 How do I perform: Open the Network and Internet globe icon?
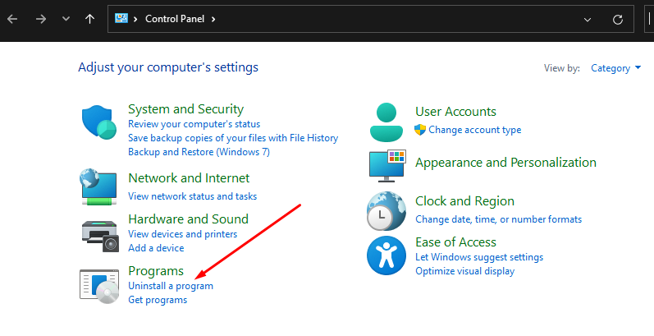coord(98,186)
